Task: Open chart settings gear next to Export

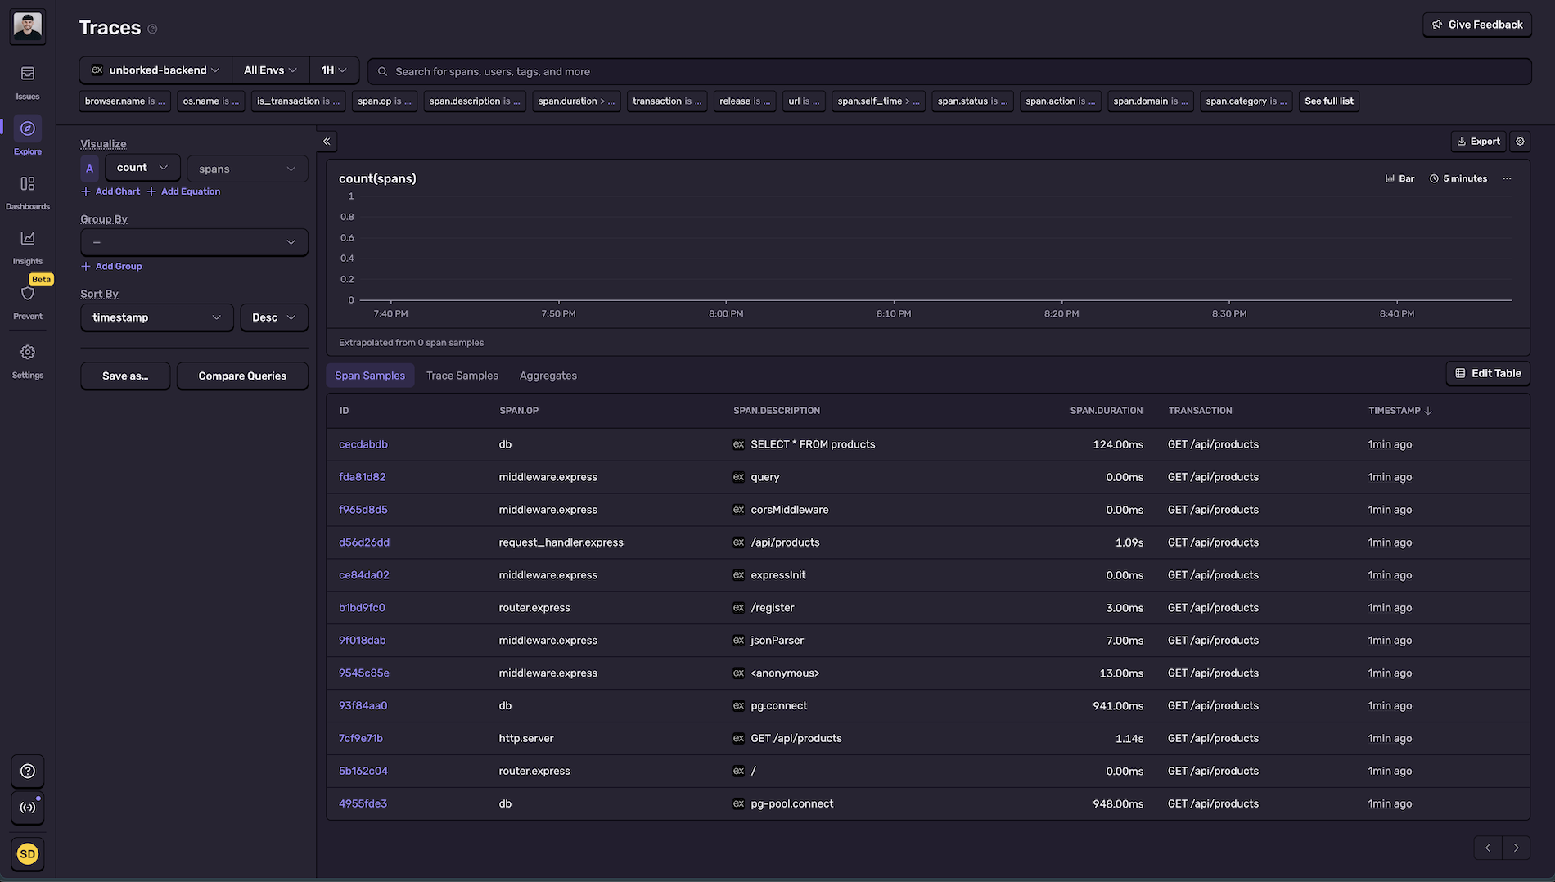Action: click(1520, 142)
